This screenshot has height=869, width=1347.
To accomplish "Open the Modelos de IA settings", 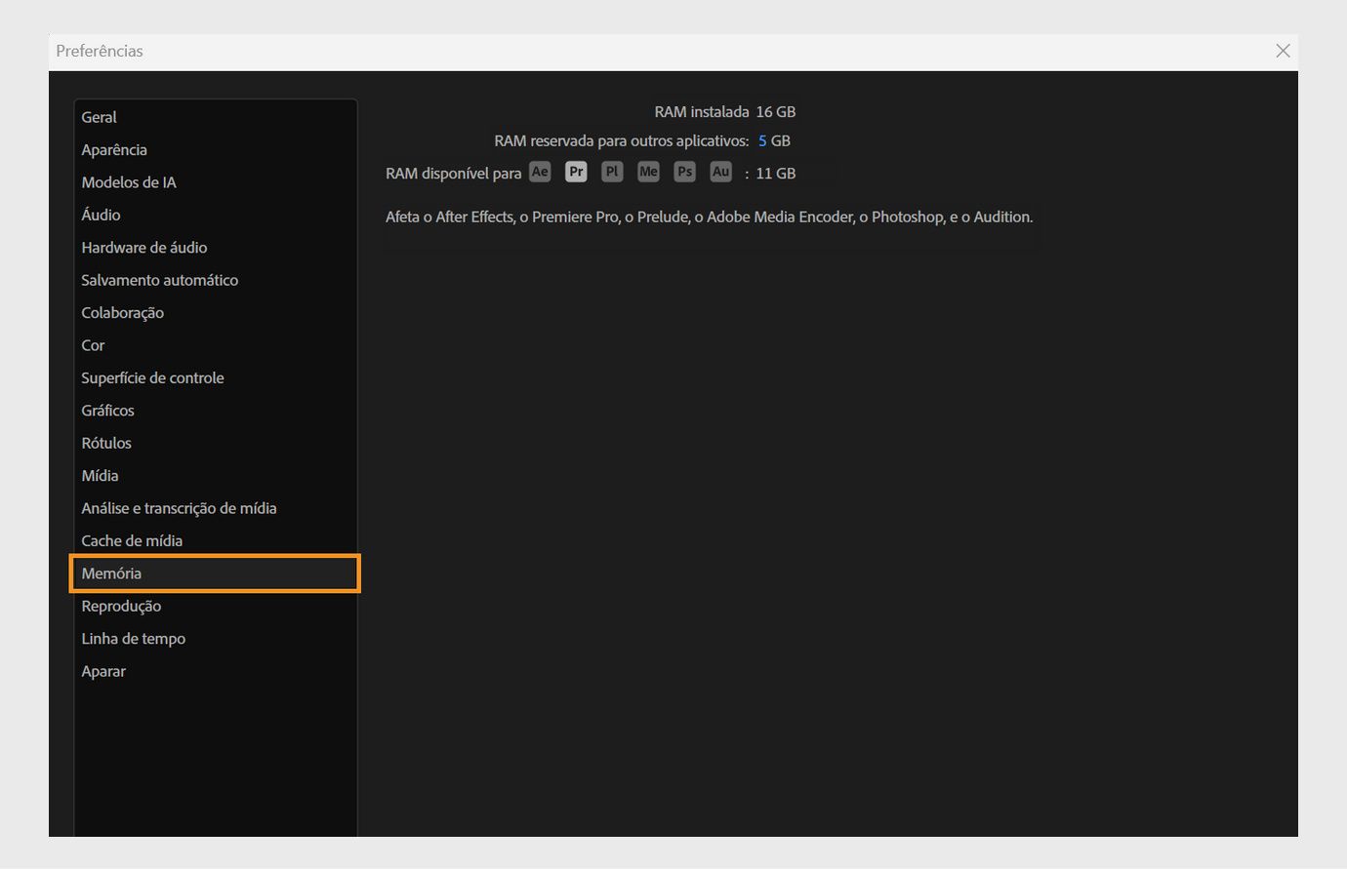I will point(128,181).
